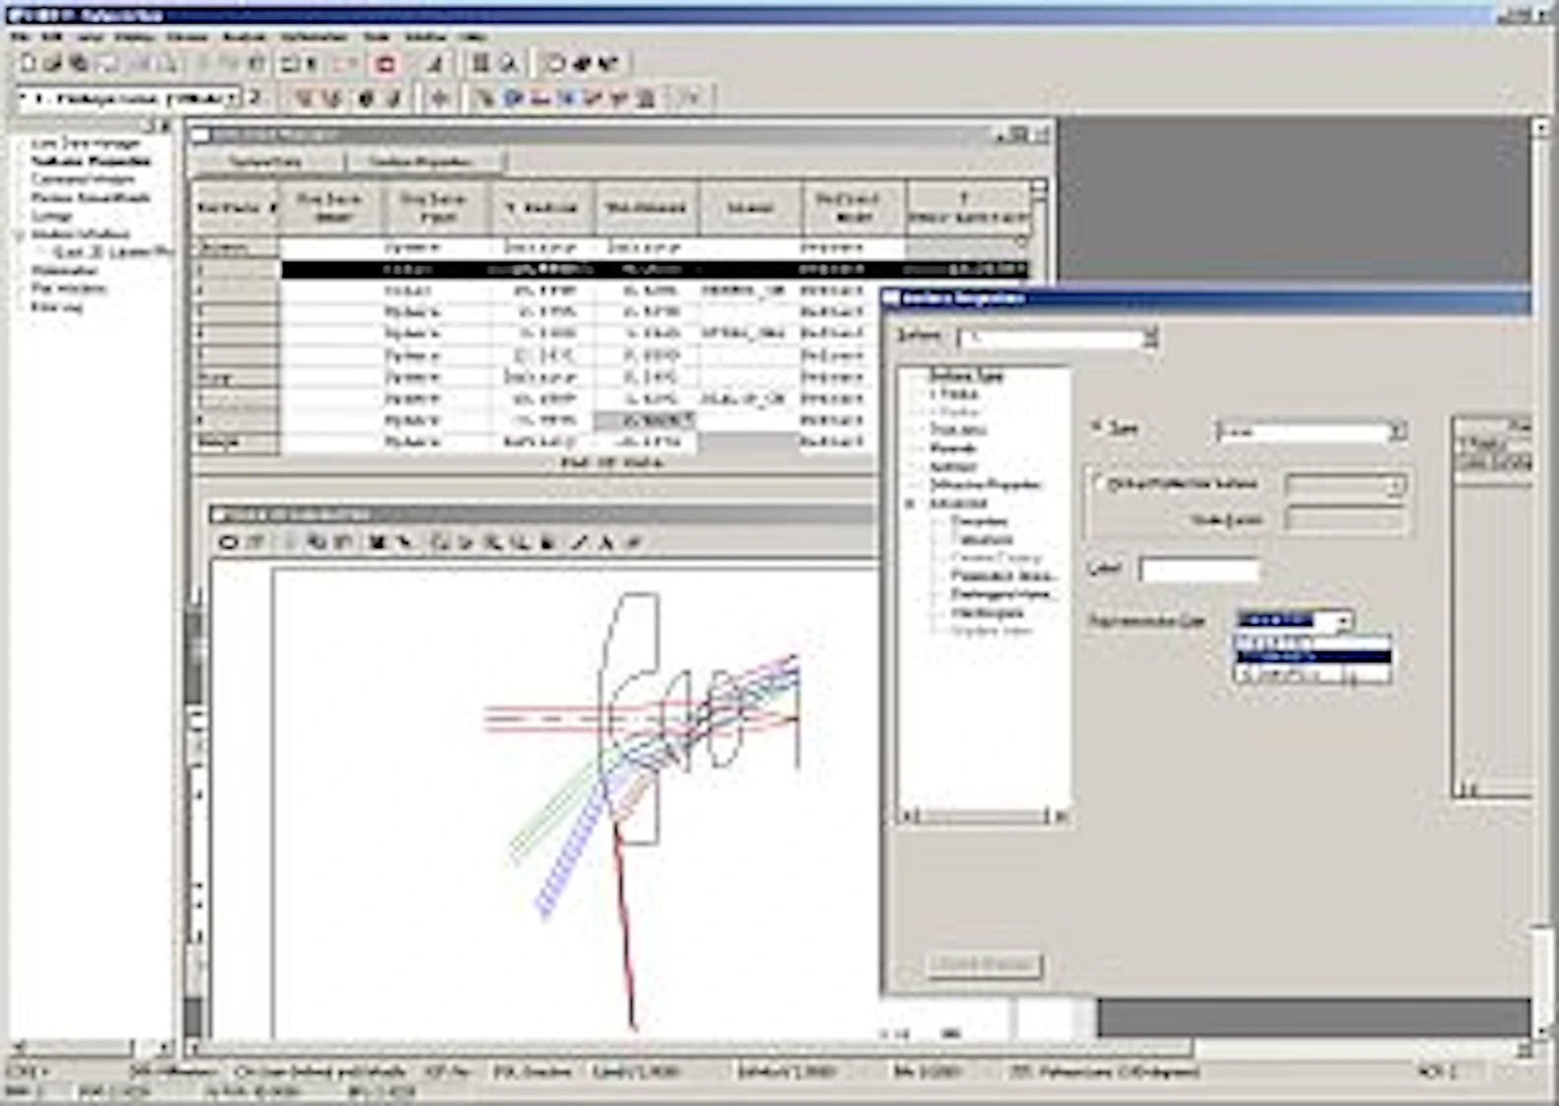Click the crosshair icon in second toolbar row
The width and height of the screenshot is (1559, 1106).
(439, 97)
